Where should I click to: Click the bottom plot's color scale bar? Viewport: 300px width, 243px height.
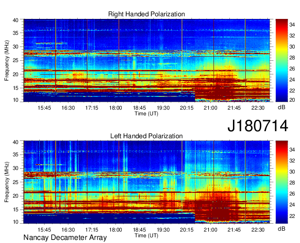pyautogui.click(x=281, y=182)
